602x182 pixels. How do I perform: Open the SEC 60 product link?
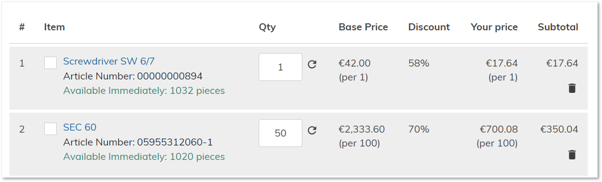[80, 127]
